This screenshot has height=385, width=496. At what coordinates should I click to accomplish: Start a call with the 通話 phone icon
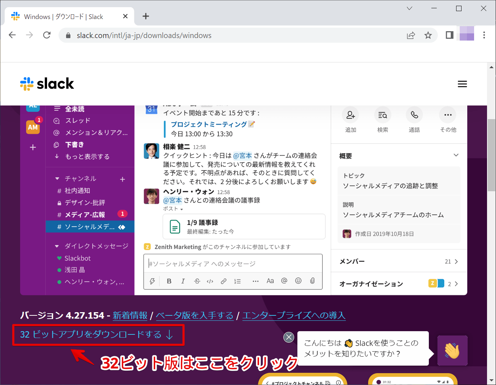click(x=414, y=115)
